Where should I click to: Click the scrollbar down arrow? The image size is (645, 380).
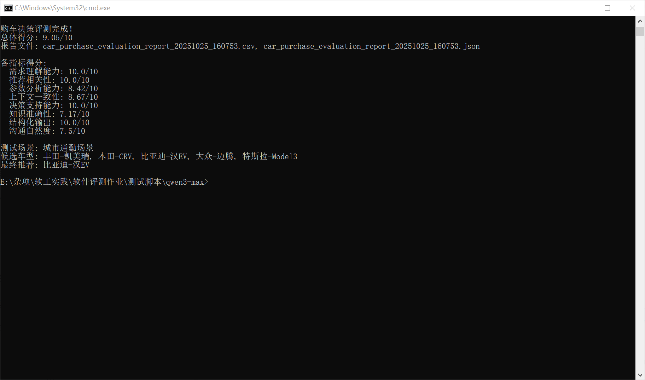coord(640,375)
